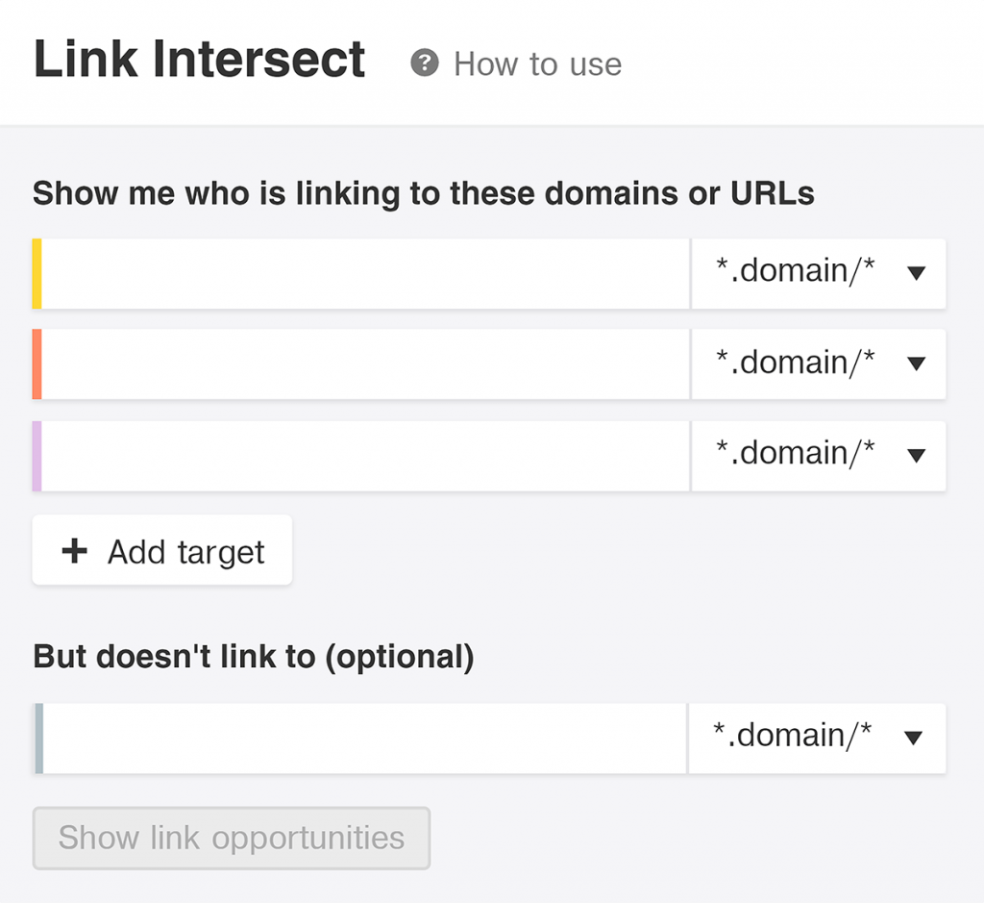Expand the first target's *.domain/* mode dropdown
The width and height of the screenshot is (984, 903).
819,274
